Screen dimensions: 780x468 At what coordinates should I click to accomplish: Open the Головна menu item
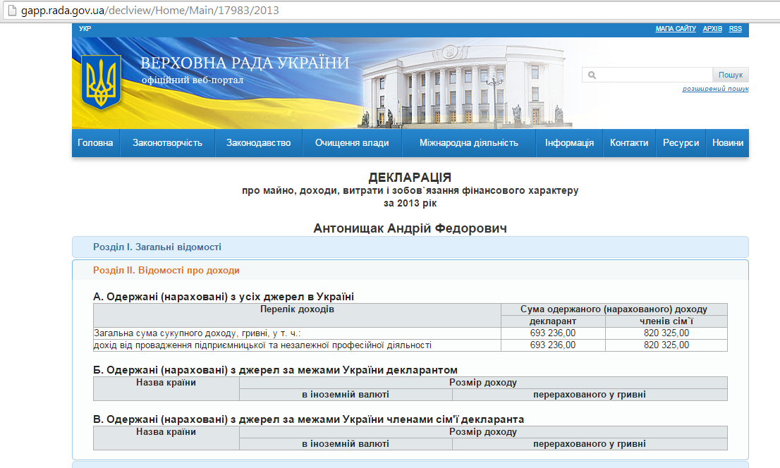[x=95, y=143]
